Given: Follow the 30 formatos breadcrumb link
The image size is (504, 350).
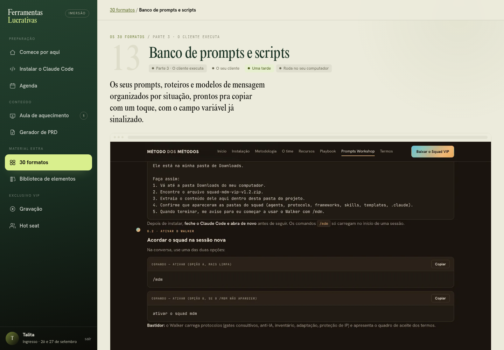Looking at the screenshot, I should click(122, 10).
